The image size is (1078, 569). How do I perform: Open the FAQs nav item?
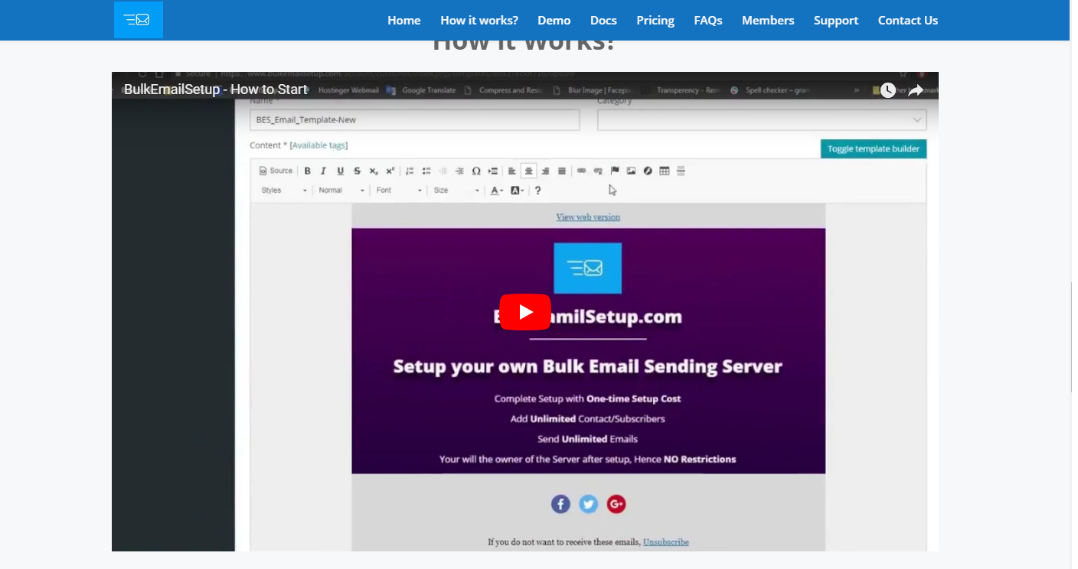tap(708, 21)
